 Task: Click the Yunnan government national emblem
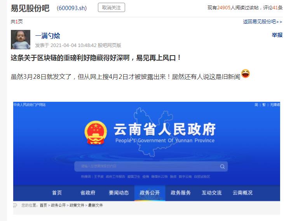click(96, 133)
